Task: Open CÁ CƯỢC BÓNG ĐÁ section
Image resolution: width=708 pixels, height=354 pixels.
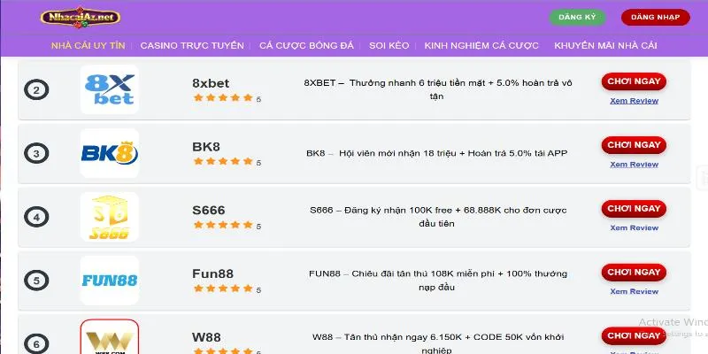Action: 306,46
